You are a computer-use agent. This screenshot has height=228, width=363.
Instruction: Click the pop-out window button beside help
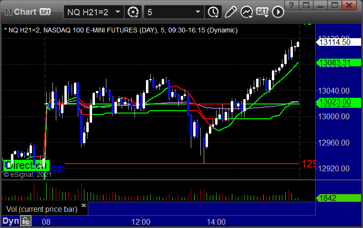coord(306,5)
